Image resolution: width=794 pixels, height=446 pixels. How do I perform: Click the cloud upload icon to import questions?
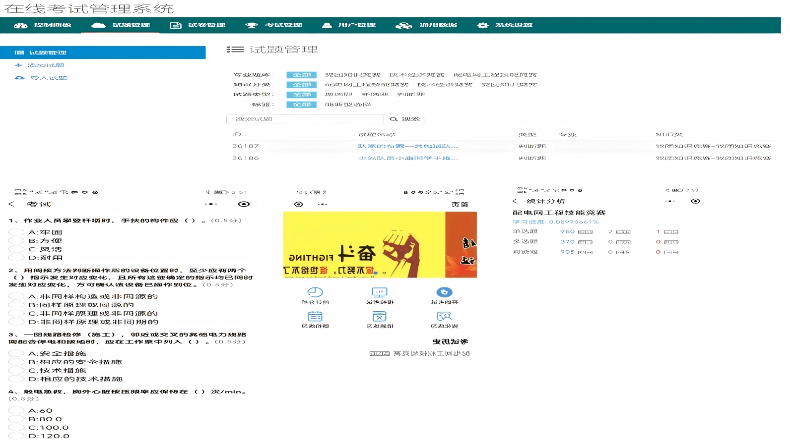point(19,78)
